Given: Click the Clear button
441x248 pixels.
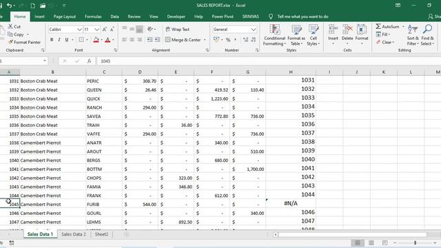Looking at the screenshot, I should (384, 42).
